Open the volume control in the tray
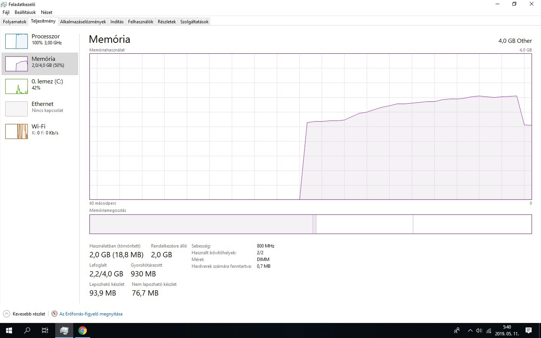 479,330
